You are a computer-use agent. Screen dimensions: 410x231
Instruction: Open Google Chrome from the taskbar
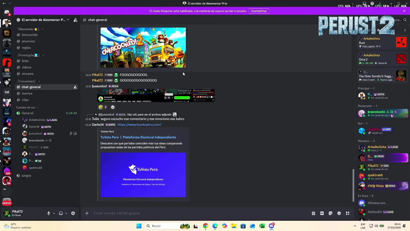pos(205,226)
